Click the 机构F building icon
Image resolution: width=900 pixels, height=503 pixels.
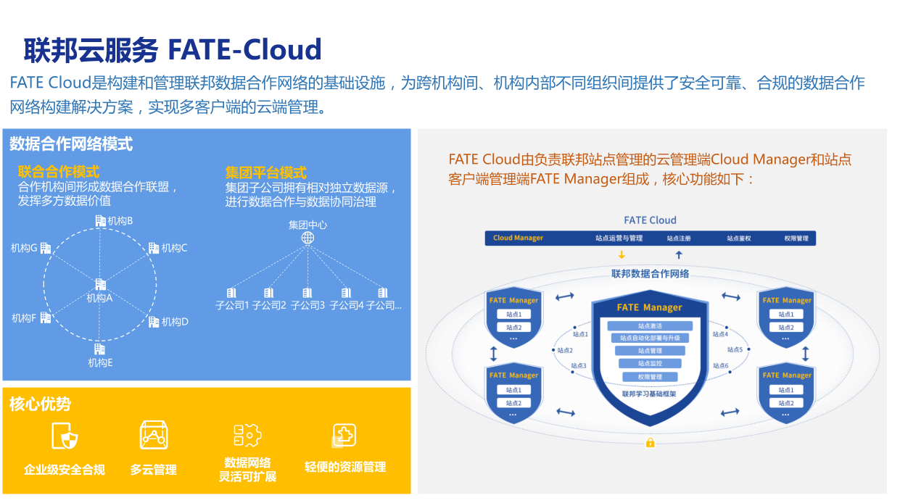[x=46, y=317]
